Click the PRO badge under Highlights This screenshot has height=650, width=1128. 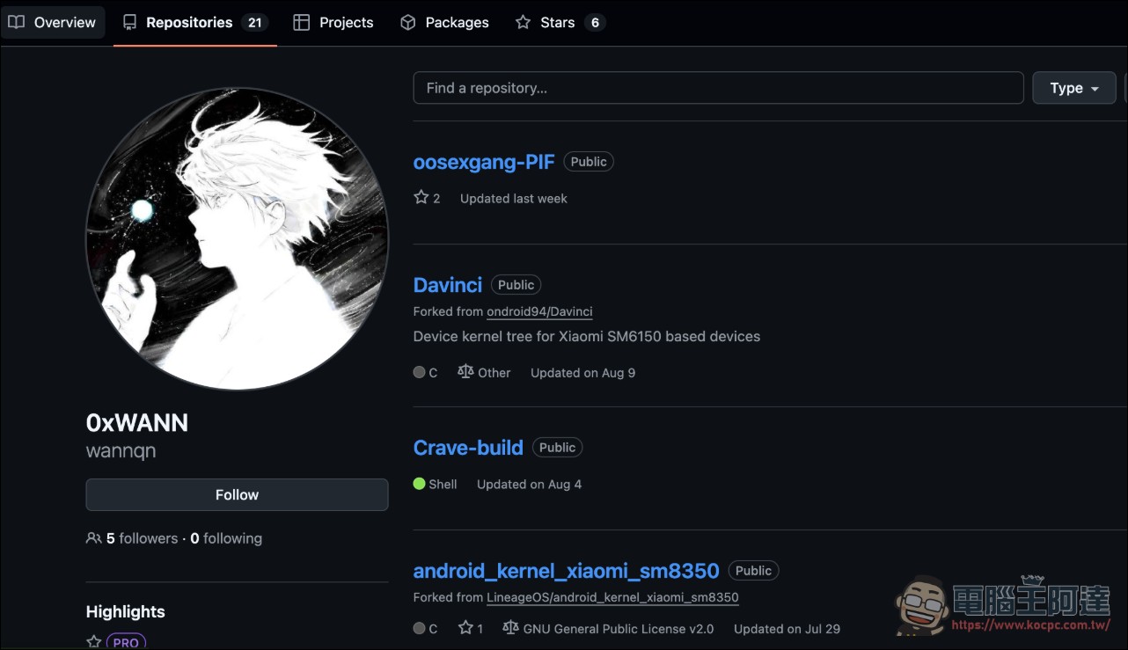click(x=126, y=642)
